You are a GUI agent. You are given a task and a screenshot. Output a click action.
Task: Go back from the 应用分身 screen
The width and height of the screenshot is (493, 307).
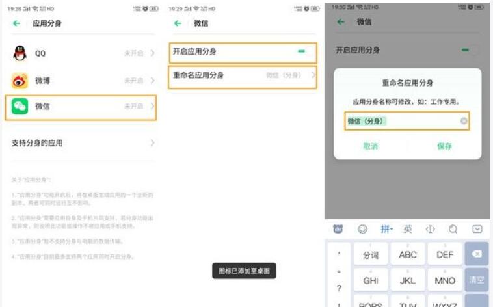click(x=17, y=23)
